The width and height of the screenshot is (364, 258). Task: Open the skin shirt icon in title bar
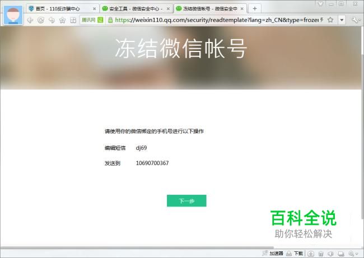320,3
